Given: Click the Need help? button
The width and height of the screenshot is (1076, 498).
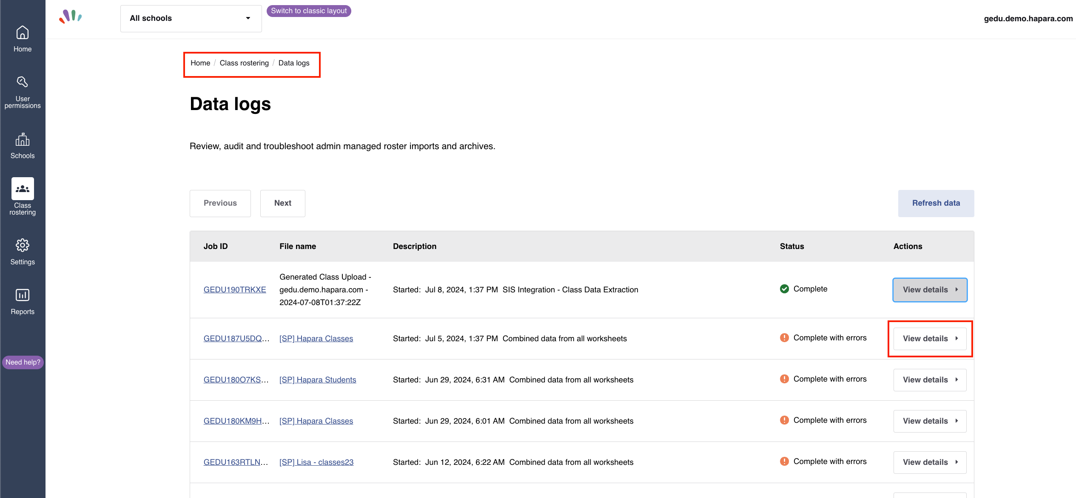Looking at the screenshot, I should click(23, 362).
